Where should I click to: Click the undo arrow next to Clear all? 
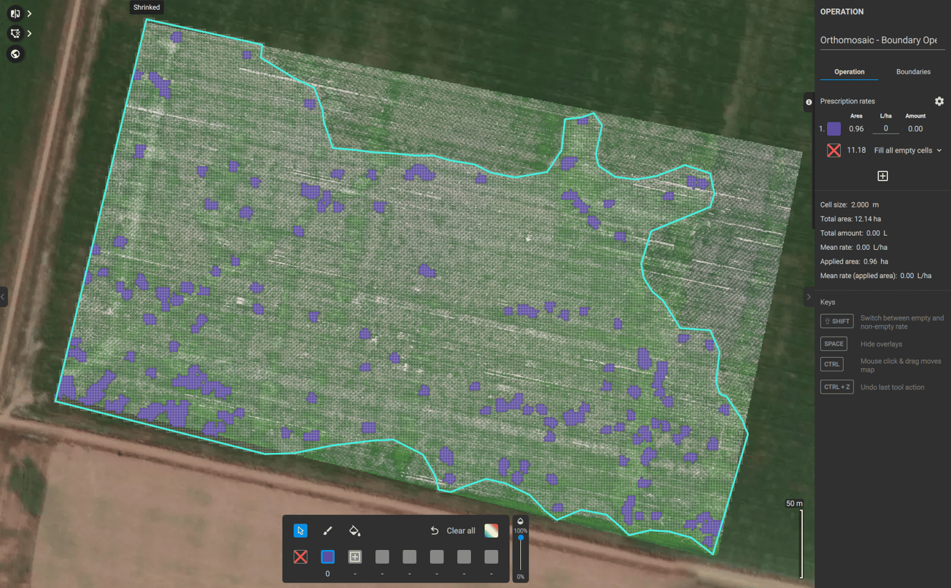coord(433,530)
